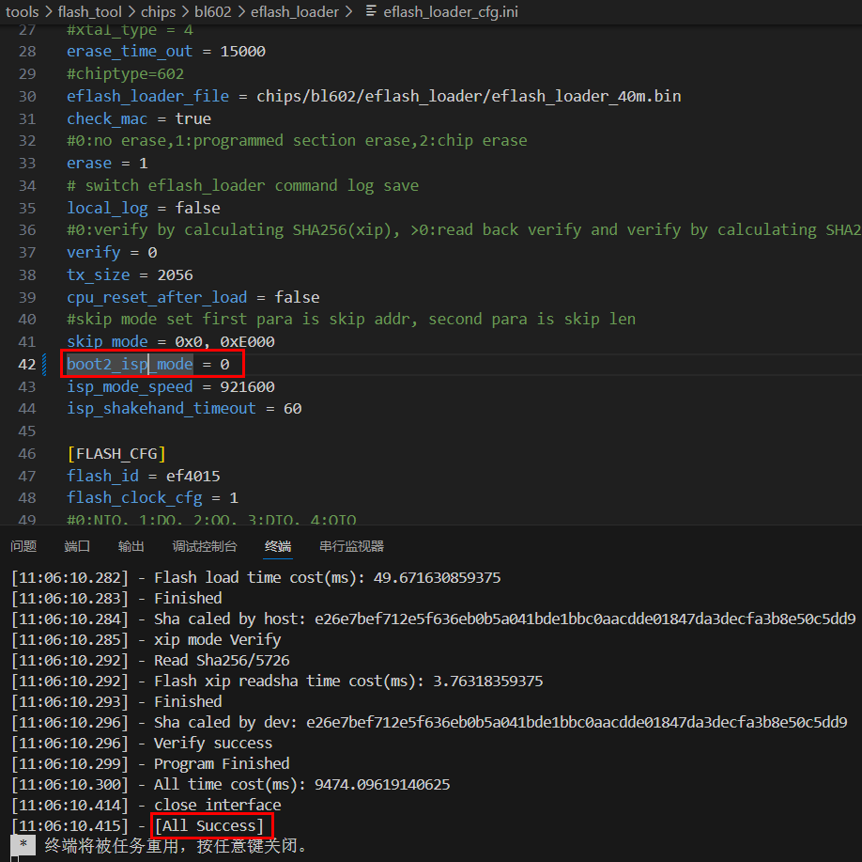Click the value 2056 on line 38
Viewport: 862px width, 862px height.
(x=176, y=274)
